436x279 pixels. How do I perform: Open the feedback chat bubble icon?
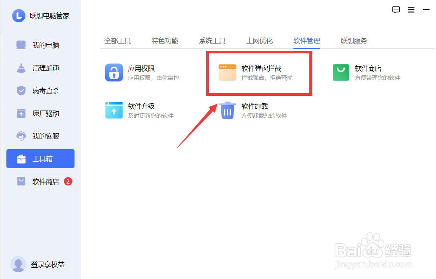point(396,10)
